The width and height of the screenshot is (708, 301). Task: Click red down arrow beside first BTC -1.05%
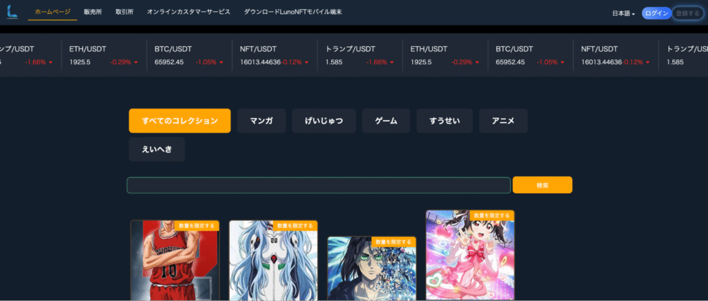click(221, 63)
